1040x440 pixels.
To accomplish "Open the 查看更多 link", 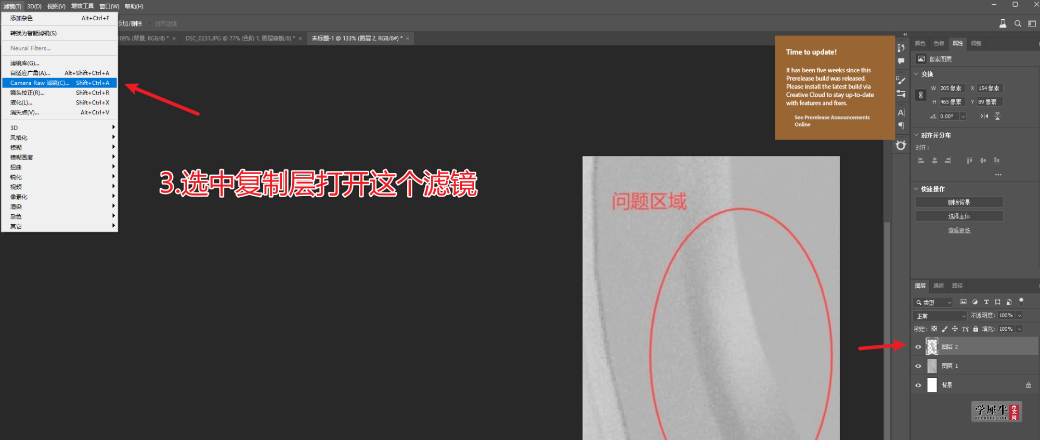I will 959,230.
